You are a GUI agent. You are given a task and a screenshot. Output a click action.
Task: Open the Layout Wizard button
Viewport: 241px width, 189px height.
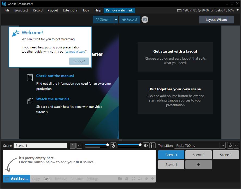tap(216, 20)
